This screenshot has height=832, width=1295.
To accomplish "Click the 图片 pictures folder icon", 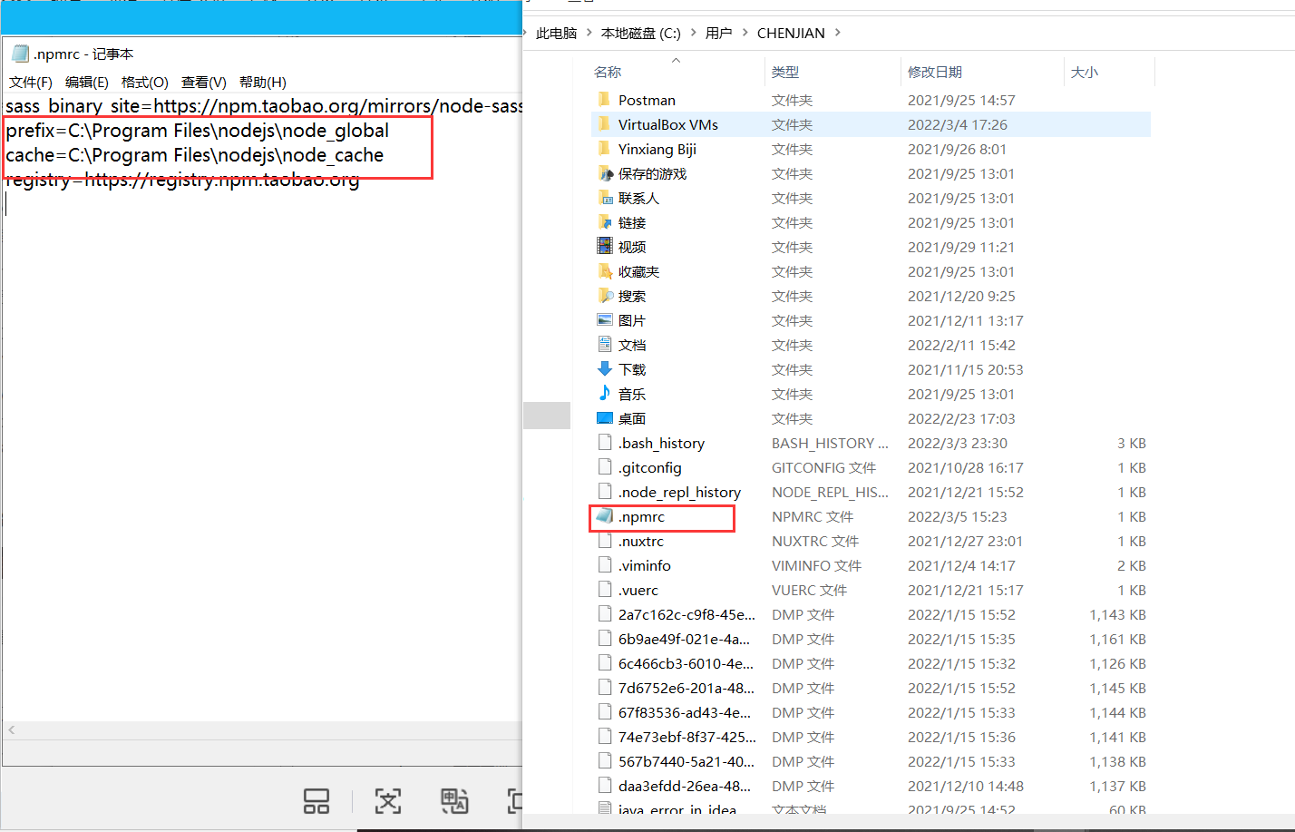I will (604, 319).
